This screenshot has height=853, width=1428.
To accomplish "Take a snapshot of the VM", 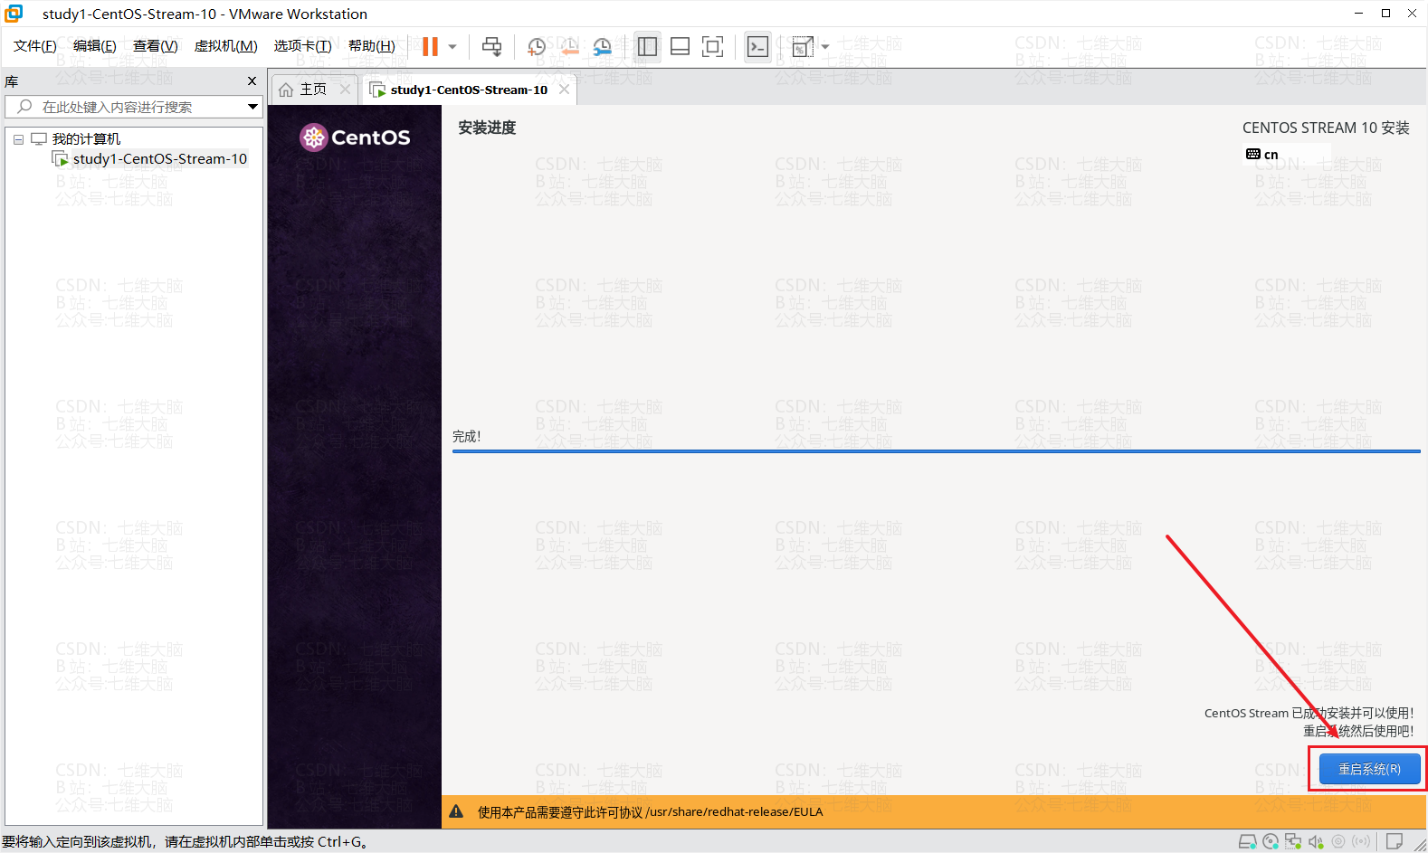I will tap(537, 46).
